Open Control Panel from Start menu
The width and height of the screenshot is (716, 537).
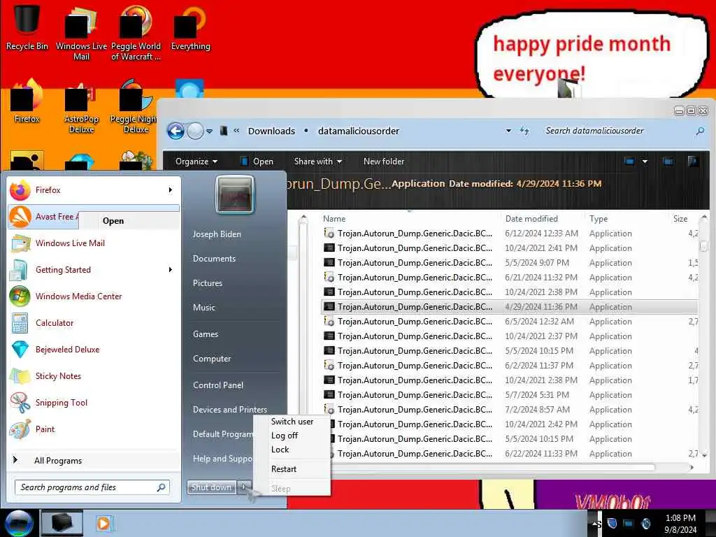pyautogui.click(x=218, y=385)
